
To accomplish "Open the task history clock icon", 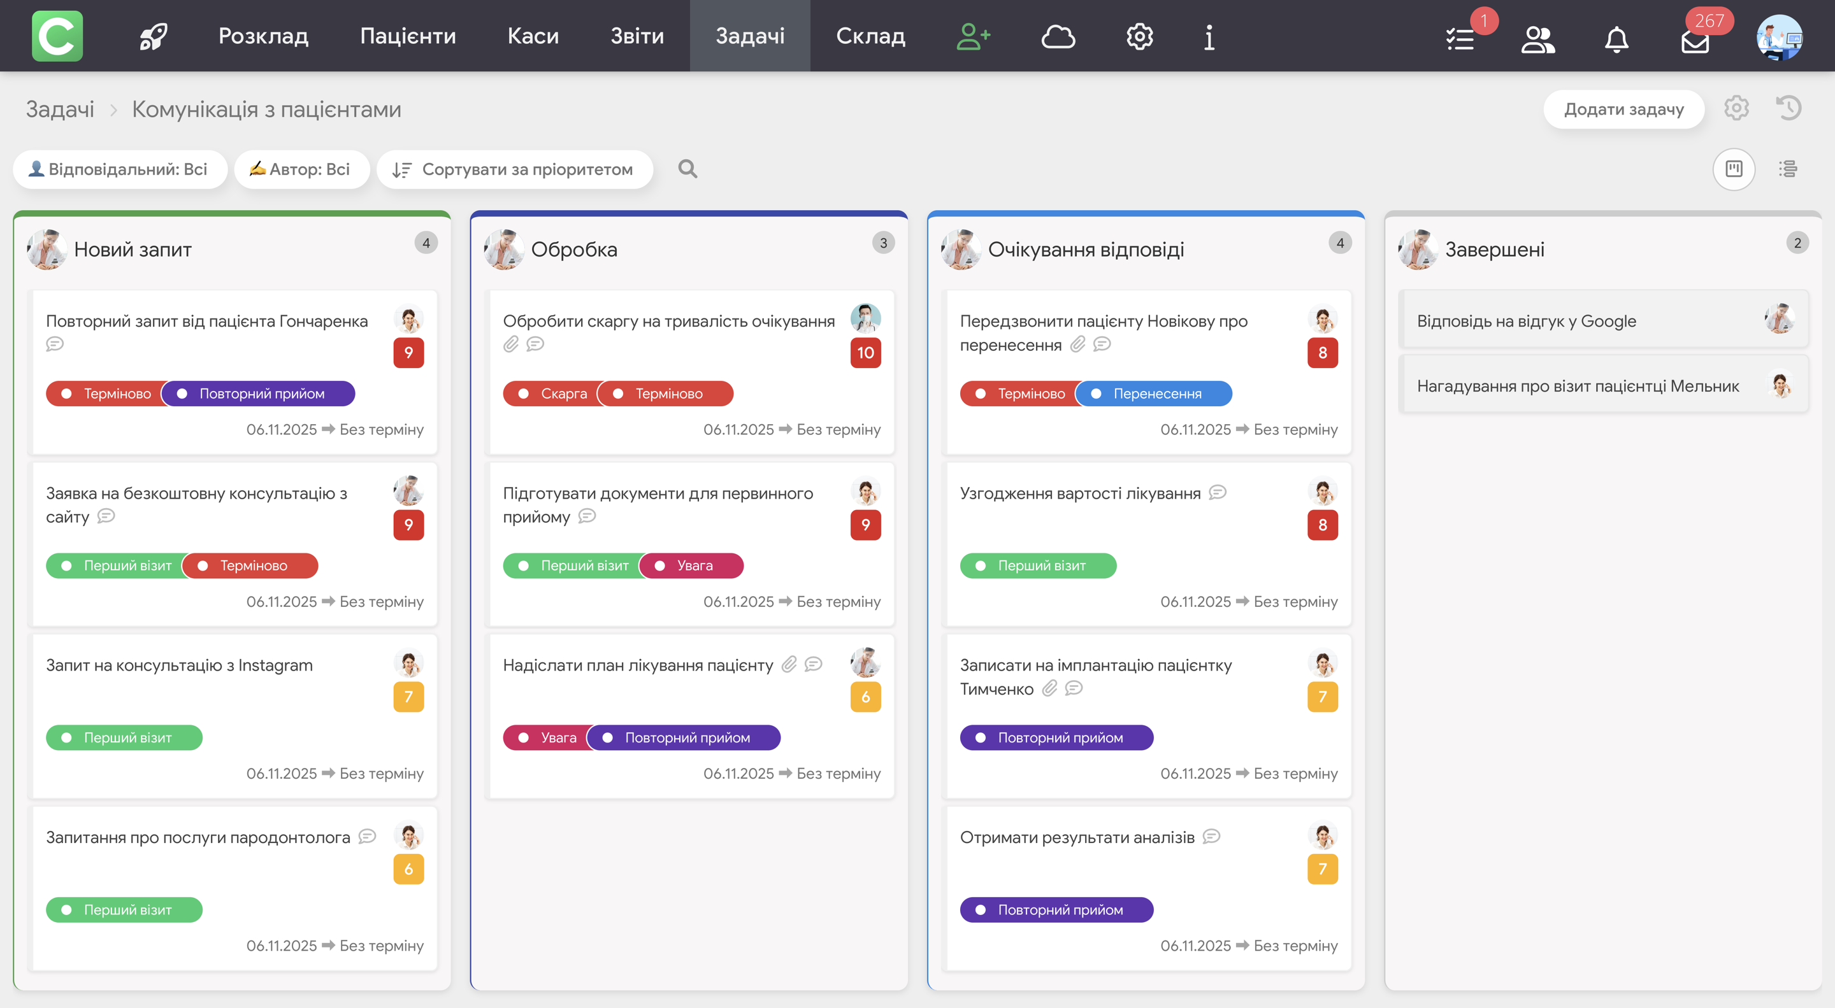I will click(1788, 108).
